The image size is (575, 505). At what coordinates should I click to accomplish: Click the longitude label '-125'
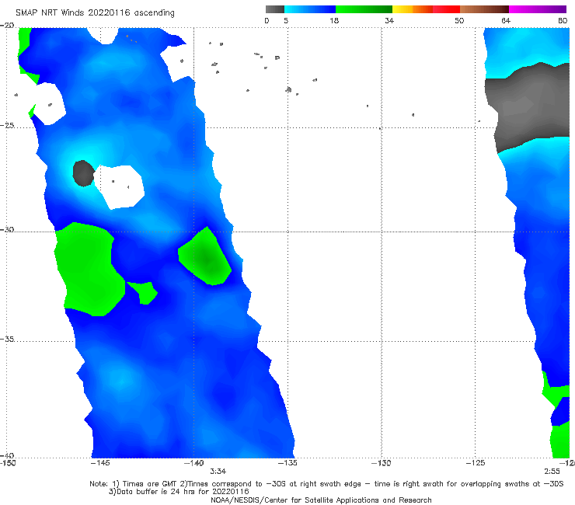click(x=476, y=463)
